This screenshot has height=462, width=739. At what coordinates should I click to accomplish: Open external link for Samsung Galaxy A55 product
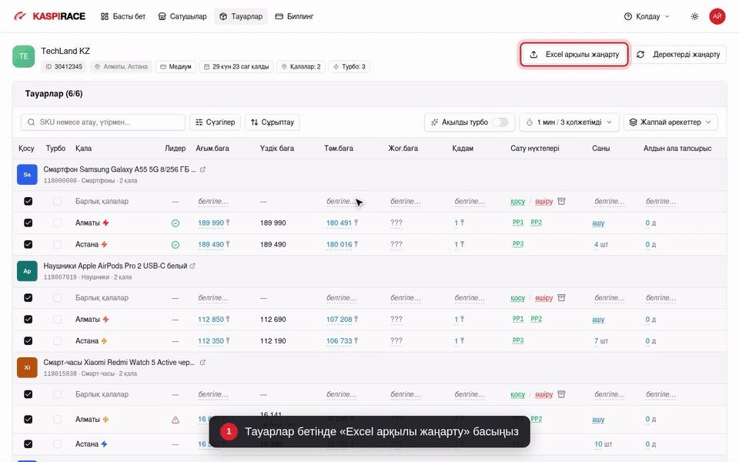(202, 169)
